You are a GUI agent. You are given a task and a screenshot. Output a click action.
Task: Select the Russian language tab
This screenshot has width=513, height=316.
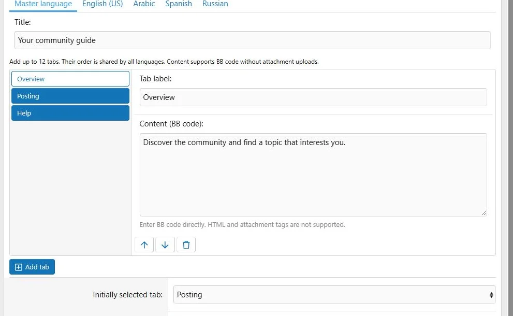coord(215,4)
